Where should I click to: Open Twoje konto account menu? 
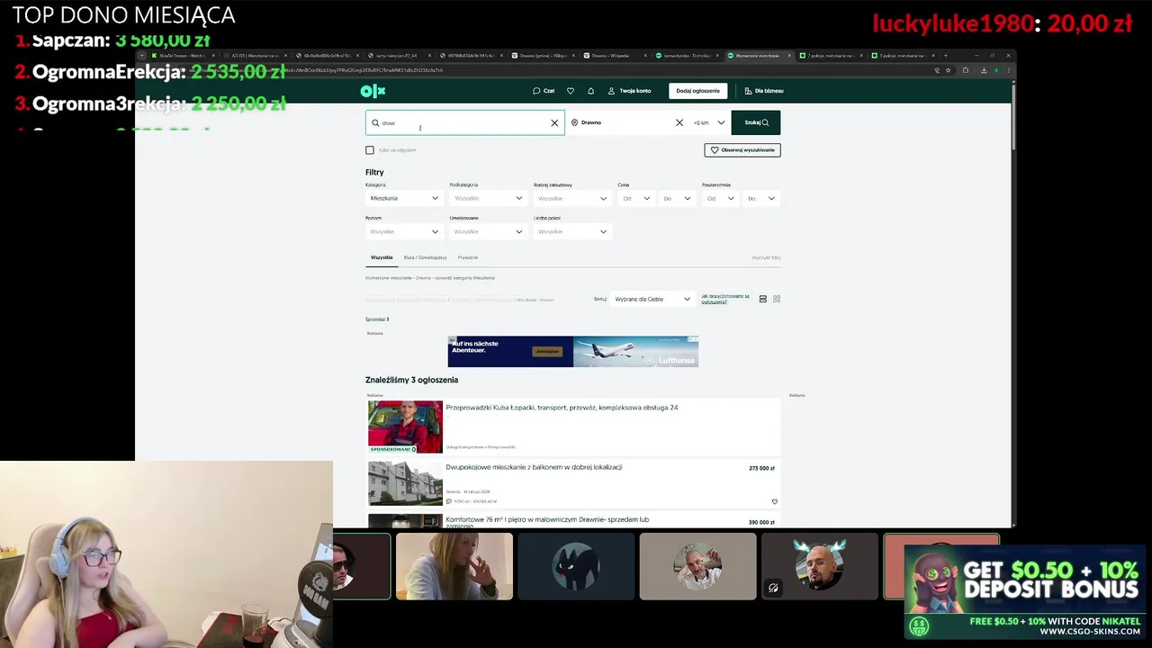pos(629,91)
